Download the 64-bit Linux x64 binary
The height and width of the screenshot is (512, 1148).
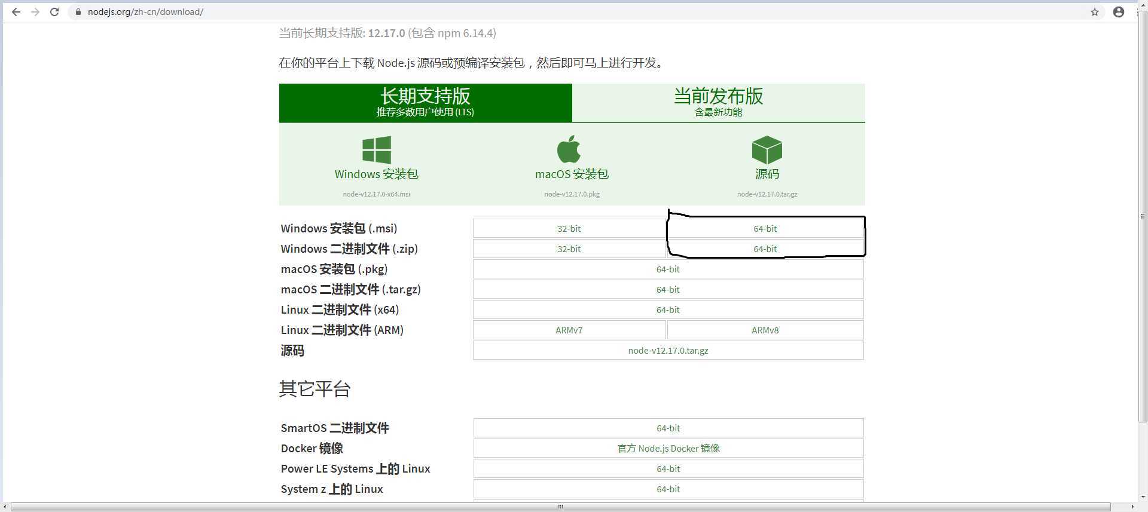[x=668, y=310]
